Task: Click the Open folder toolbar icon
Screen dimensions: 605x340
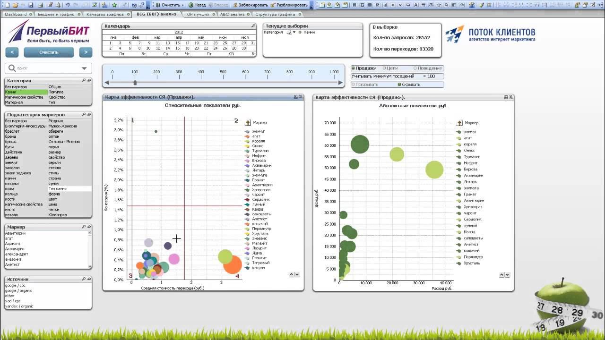Action: tap(16, 5)
